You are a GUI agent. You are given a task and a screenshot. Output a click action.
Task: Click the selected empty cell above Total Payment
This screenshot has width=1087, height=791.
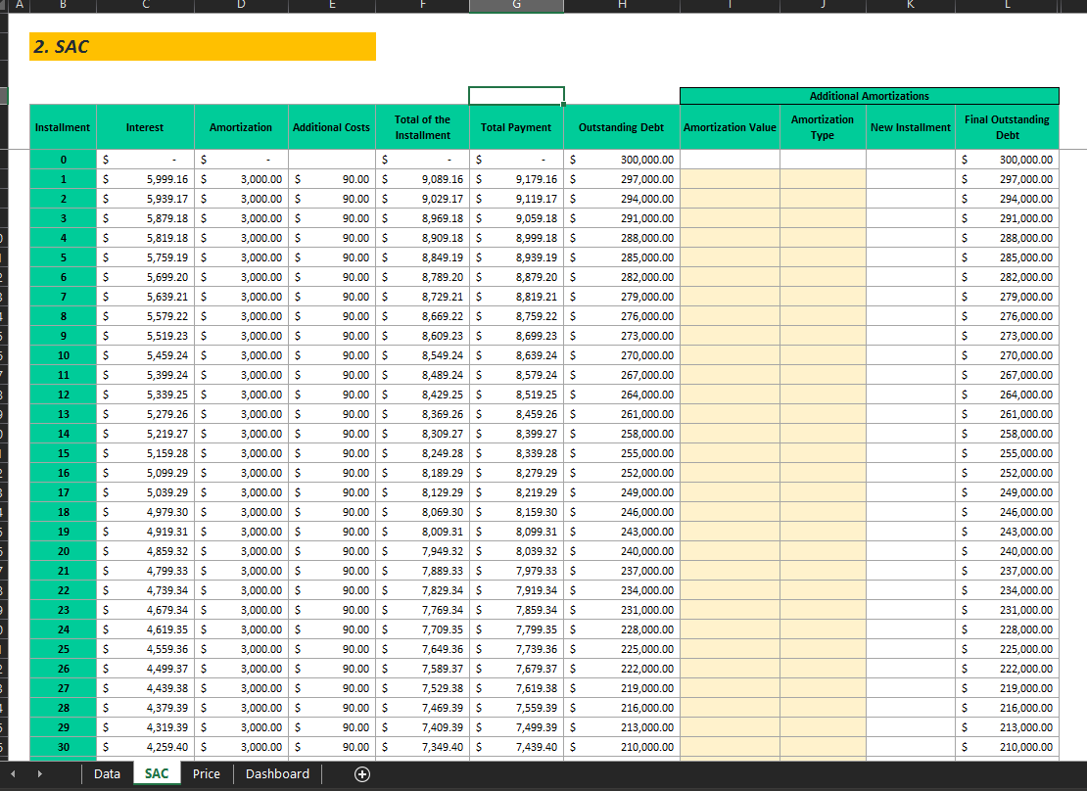(x=516, y=96)
